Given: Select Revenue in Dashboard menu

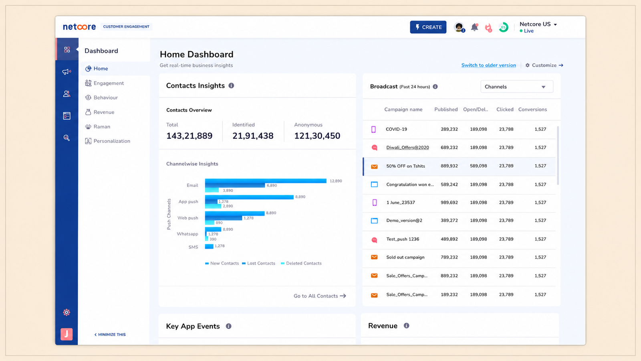Looking at the screenshot, I should (104, 112).
